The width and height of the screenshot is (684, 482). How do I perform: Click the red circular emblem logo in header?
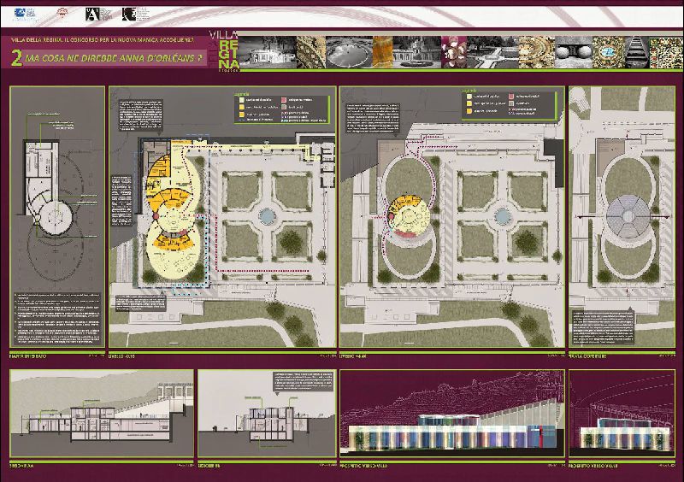(x=62, y=14)
